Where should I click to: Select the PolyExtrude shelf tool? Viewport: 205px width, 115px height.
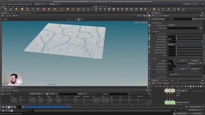(x=16, y=9)
